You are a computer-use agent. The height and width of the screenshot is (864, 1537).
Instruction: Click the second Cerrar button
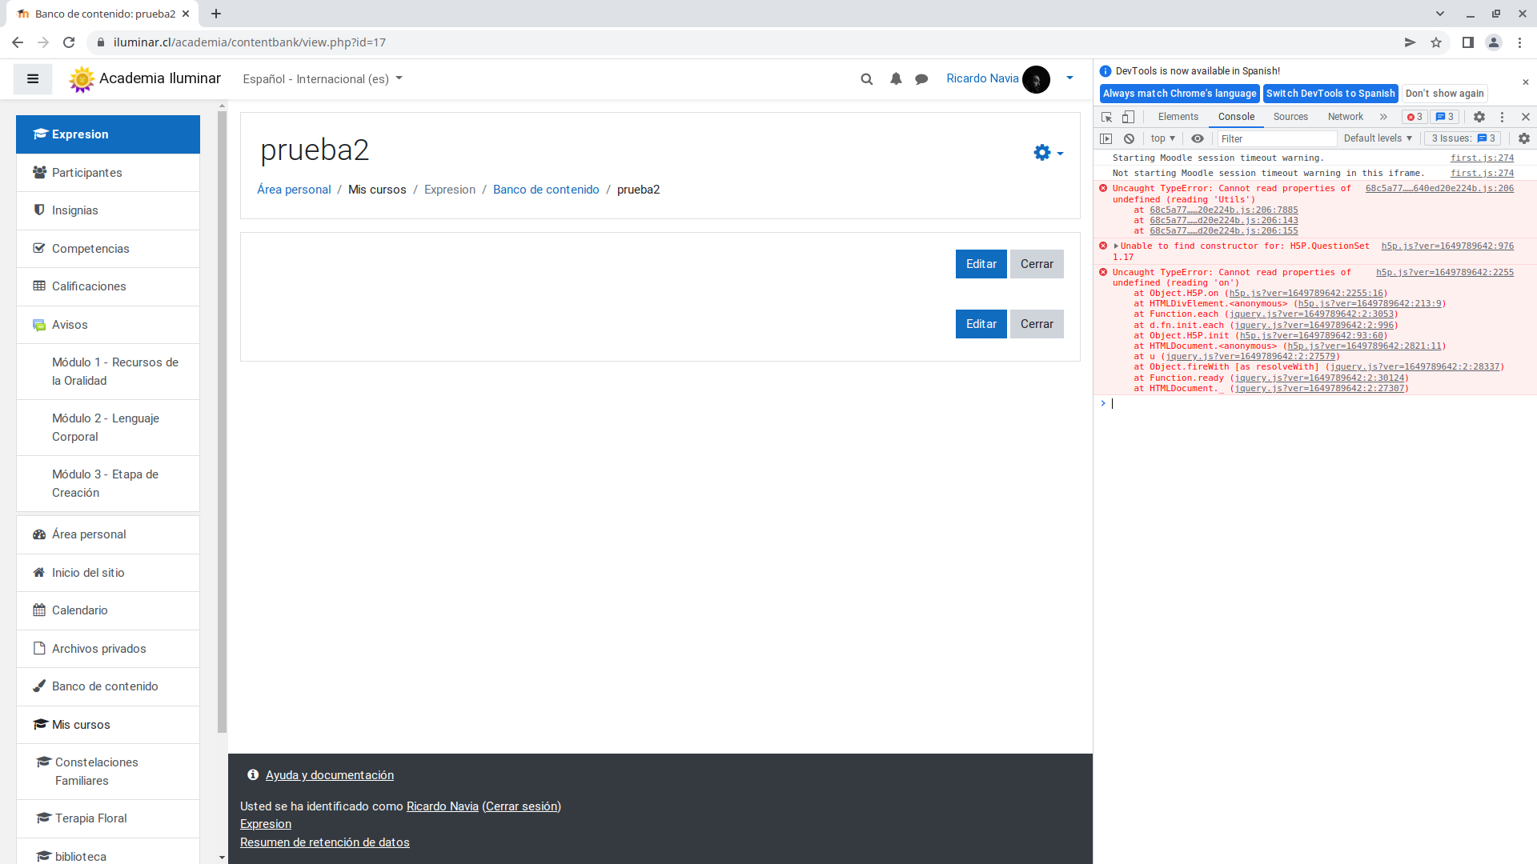tap(1037, 324)
